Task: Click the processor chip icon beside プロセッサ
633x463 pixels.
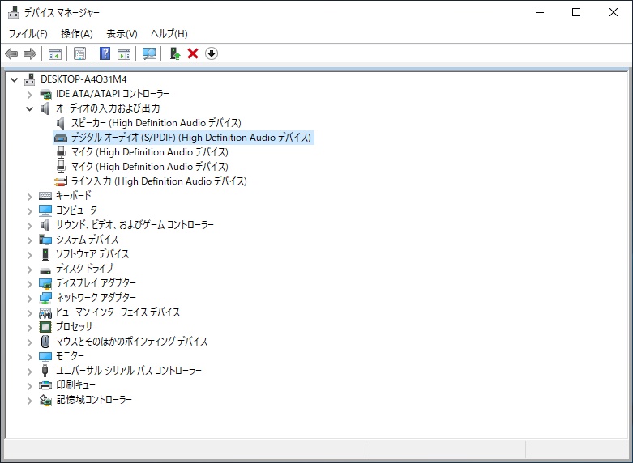Action: pyautogui.click(x=45, y=327)
